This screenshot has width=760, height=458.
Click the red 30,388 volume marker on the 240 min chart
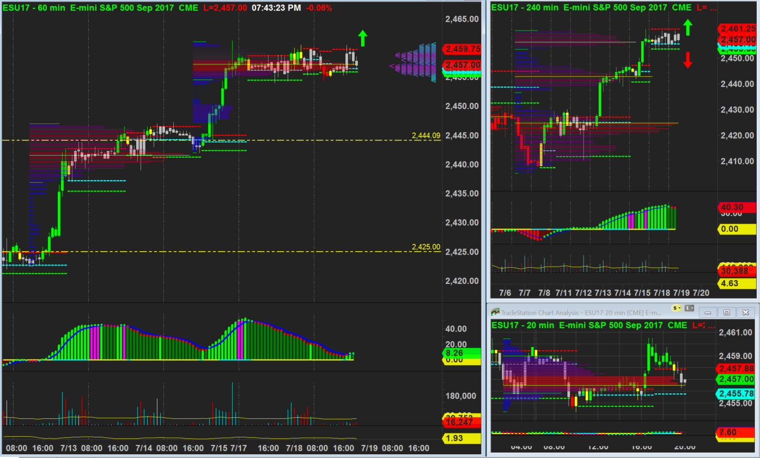tap(738, 271)
